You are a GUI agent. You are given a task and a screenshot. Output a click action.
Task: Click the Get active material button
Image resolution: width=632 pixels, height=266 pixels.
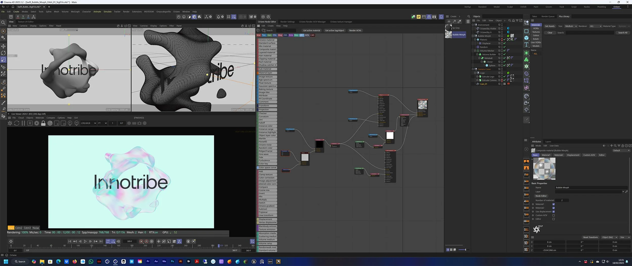[x=311, y=31]
